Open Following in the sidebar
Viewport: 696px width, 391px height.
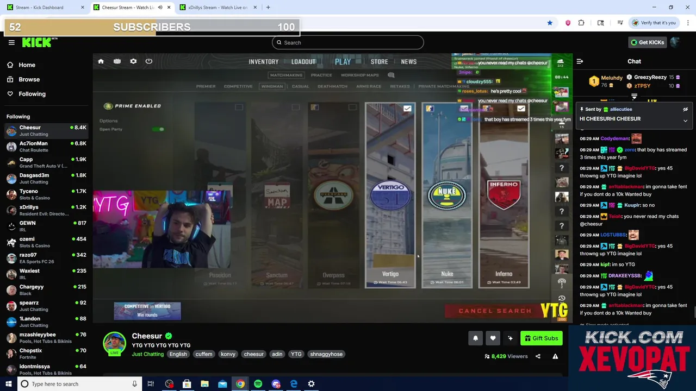pos(32,94)
